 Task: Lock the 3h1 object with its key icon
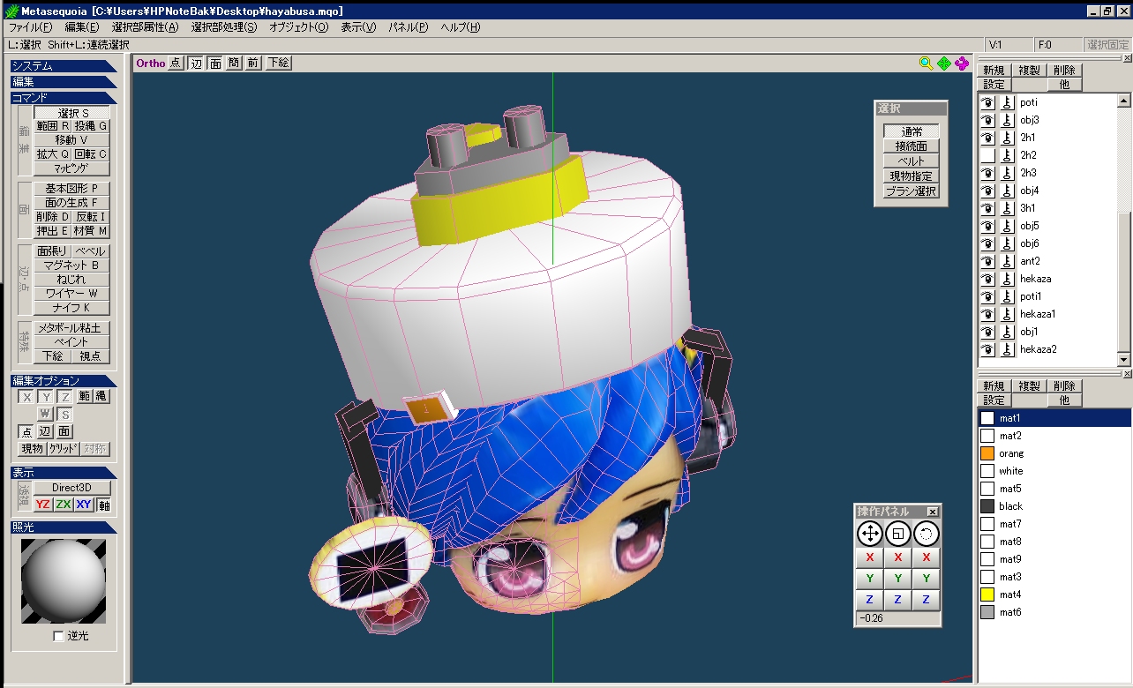click(1007, 208)
